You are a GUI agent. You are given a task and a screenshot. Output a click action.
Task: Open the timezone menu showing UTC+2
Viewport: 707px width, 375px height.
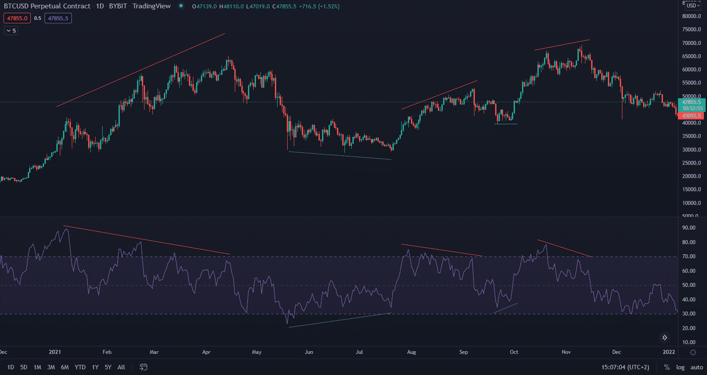point(625,367)
